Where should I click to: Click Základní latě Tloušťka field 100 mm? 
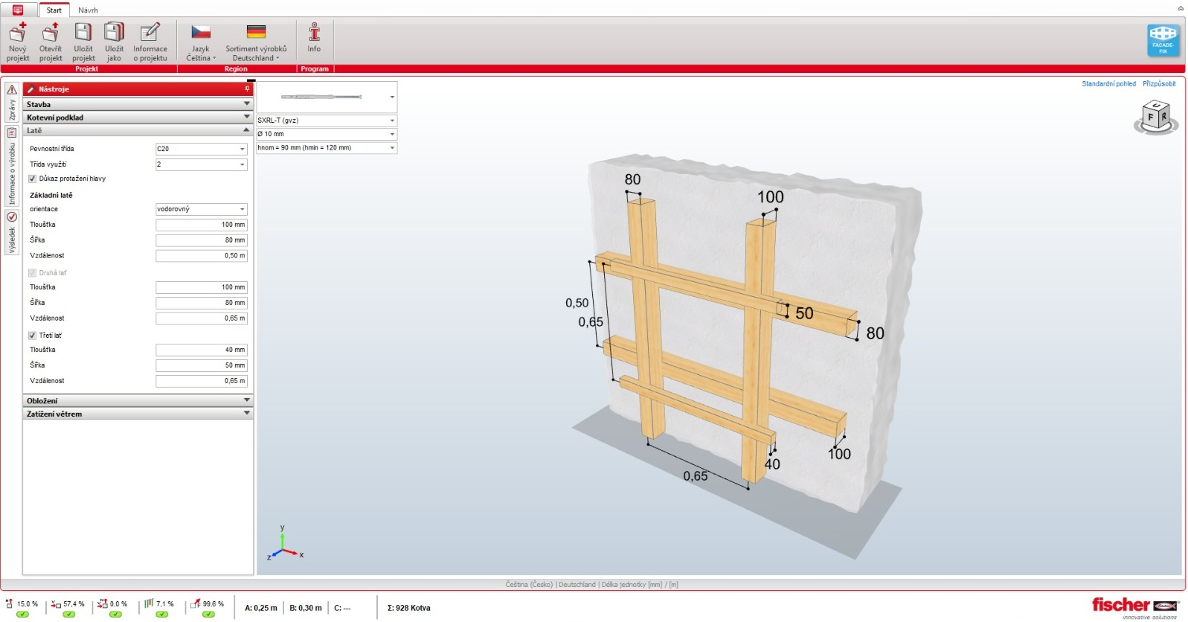click(x=201, y=225)
